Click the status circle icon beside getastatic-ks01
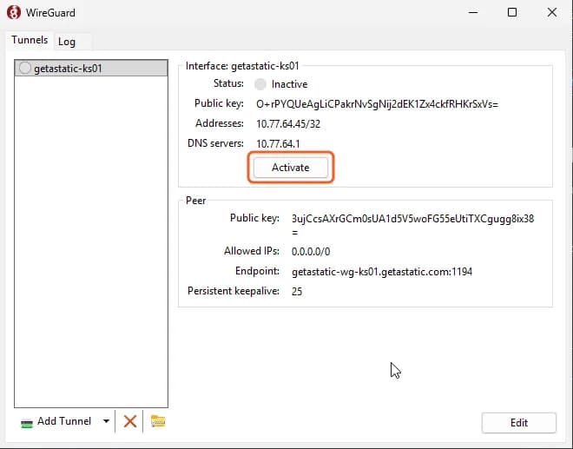The width and height of the screenshot is (573, 449). pos(25,68)
